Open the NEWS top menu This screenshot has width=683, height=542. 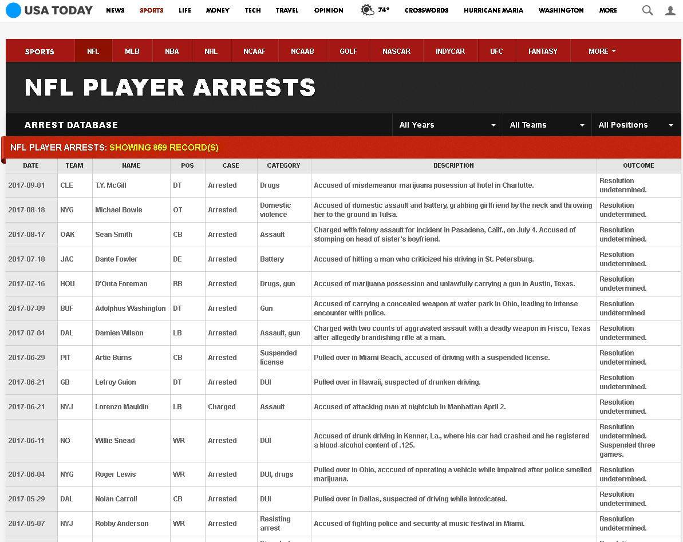[115, 10]
